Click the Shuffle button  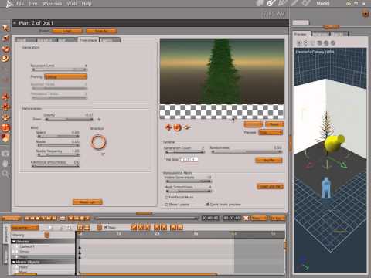(269, 160)
